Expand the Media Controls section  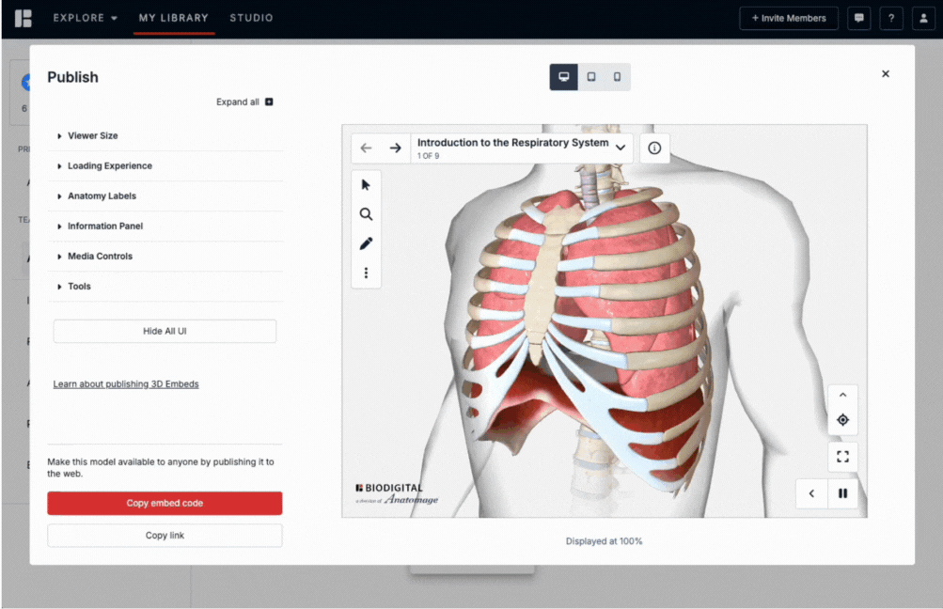165,257
